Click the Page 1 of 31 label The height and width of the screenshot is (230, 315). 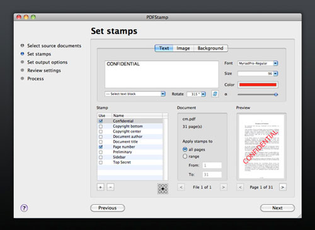(x=261, y=187)
